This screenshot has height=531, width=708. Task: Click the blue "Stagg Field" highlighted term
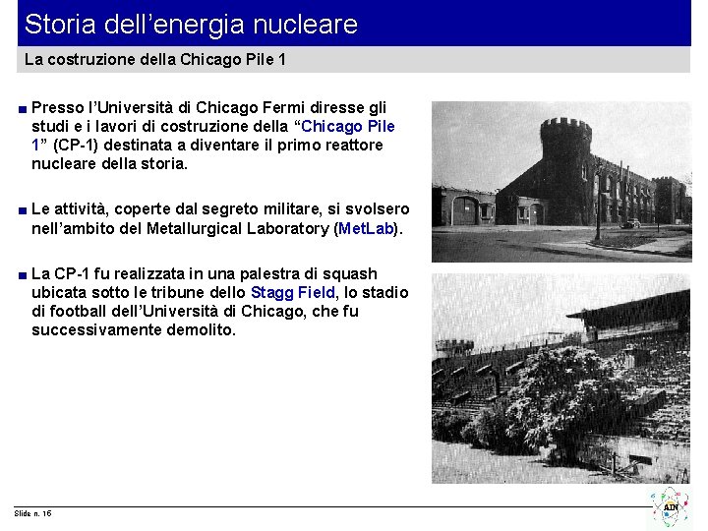293,293
